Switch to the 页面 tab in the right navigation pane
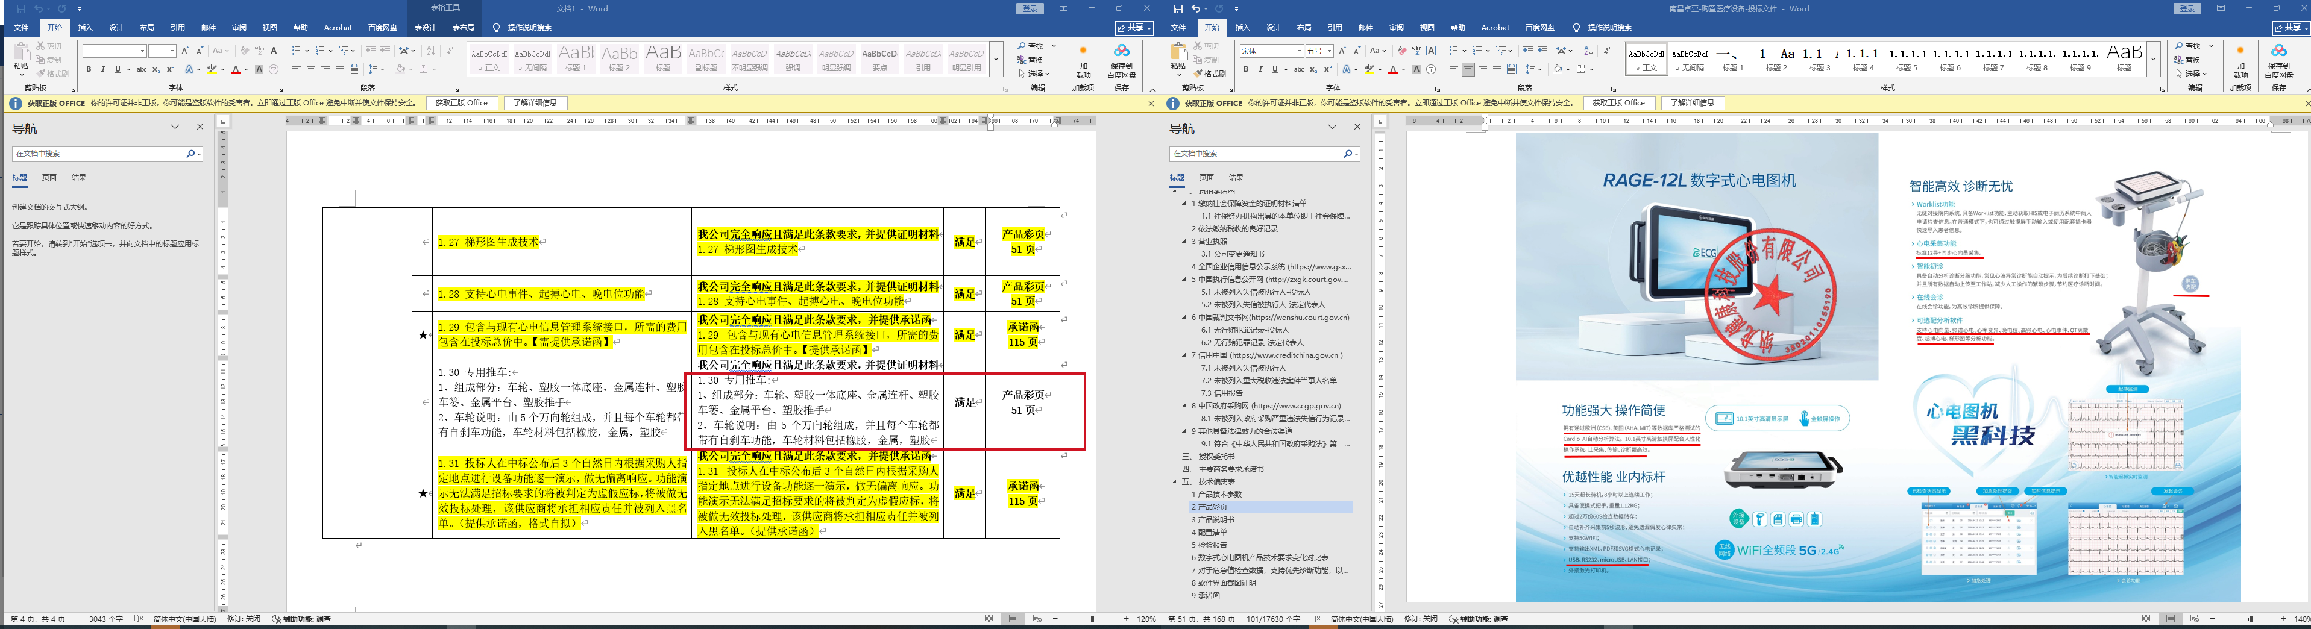The image size is (2311, 629). click(1207, 178)
